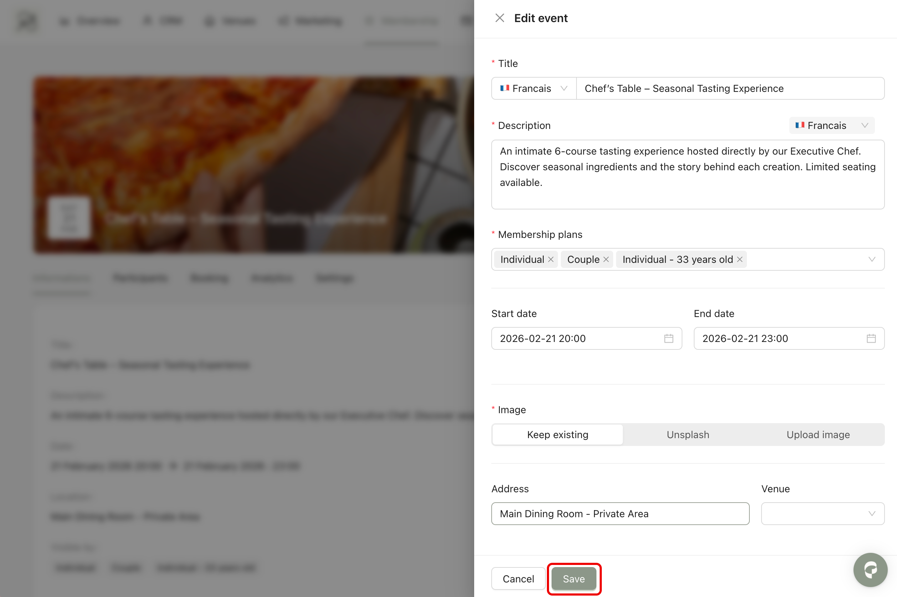This screenshot has width=897, height=597.
Task: Expand the Description language dropdown
Action: [831, 125]
